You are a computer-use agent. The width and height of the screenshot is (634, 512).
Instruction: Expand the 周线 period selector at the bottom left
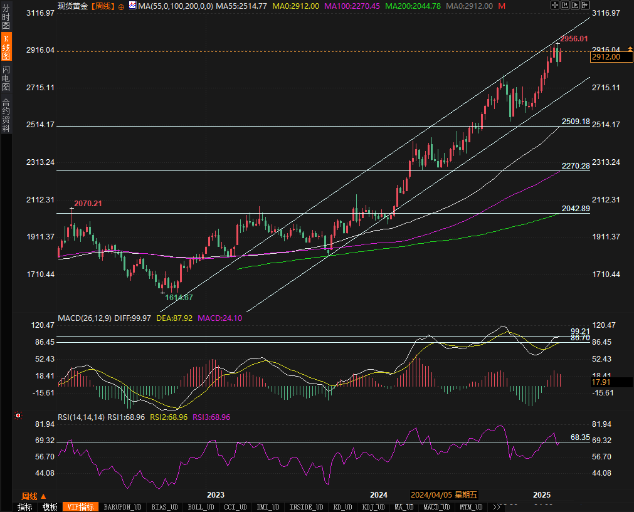pyautogui.click(x=34, y=496)
